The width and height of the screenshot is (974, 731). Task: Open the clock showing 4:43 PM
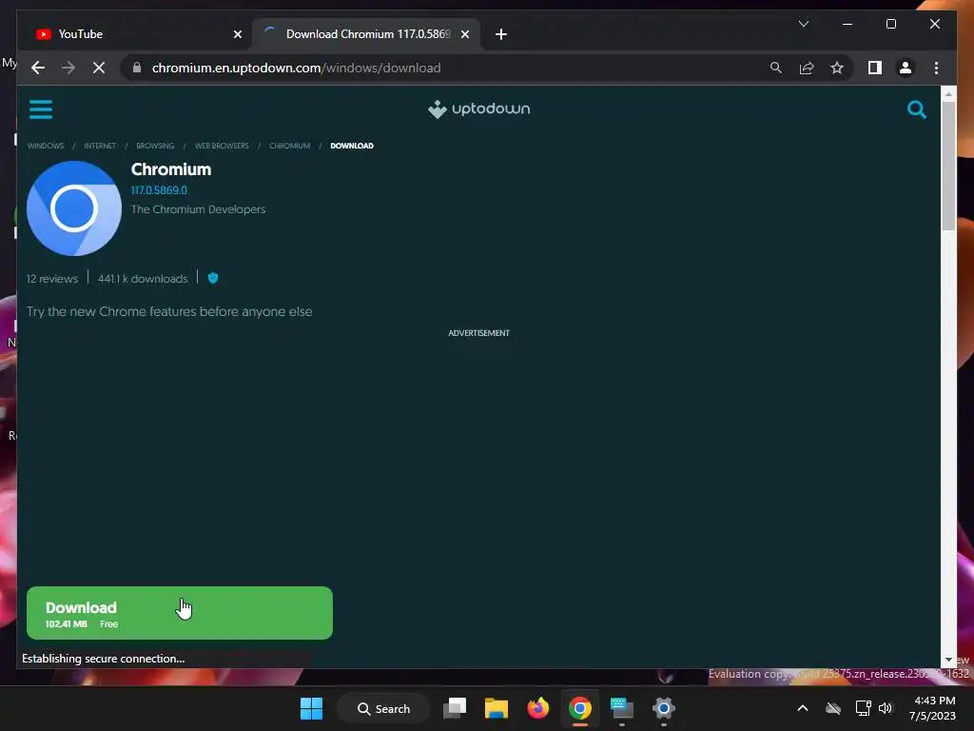click(932, 708)
